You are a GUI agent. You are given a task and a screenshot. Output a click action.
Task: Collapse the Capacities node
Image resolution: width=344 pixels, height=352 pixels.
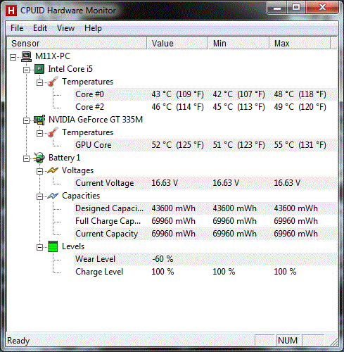pos(39,196)
